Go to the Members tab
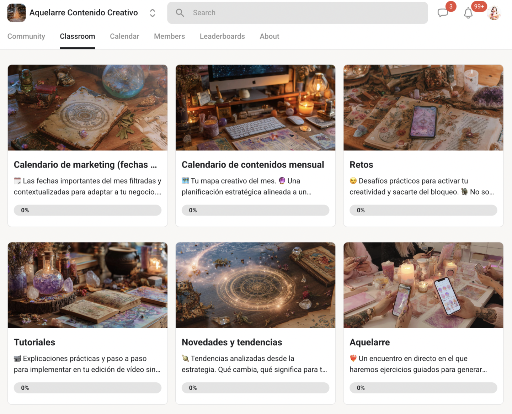 click(x=169, y=36)
